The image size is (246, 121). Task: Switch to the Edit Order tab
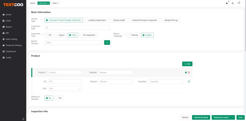(43, 3)
